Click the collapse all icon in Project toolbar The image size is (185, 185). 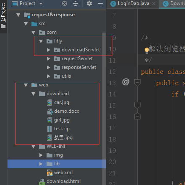pos(76,3)
